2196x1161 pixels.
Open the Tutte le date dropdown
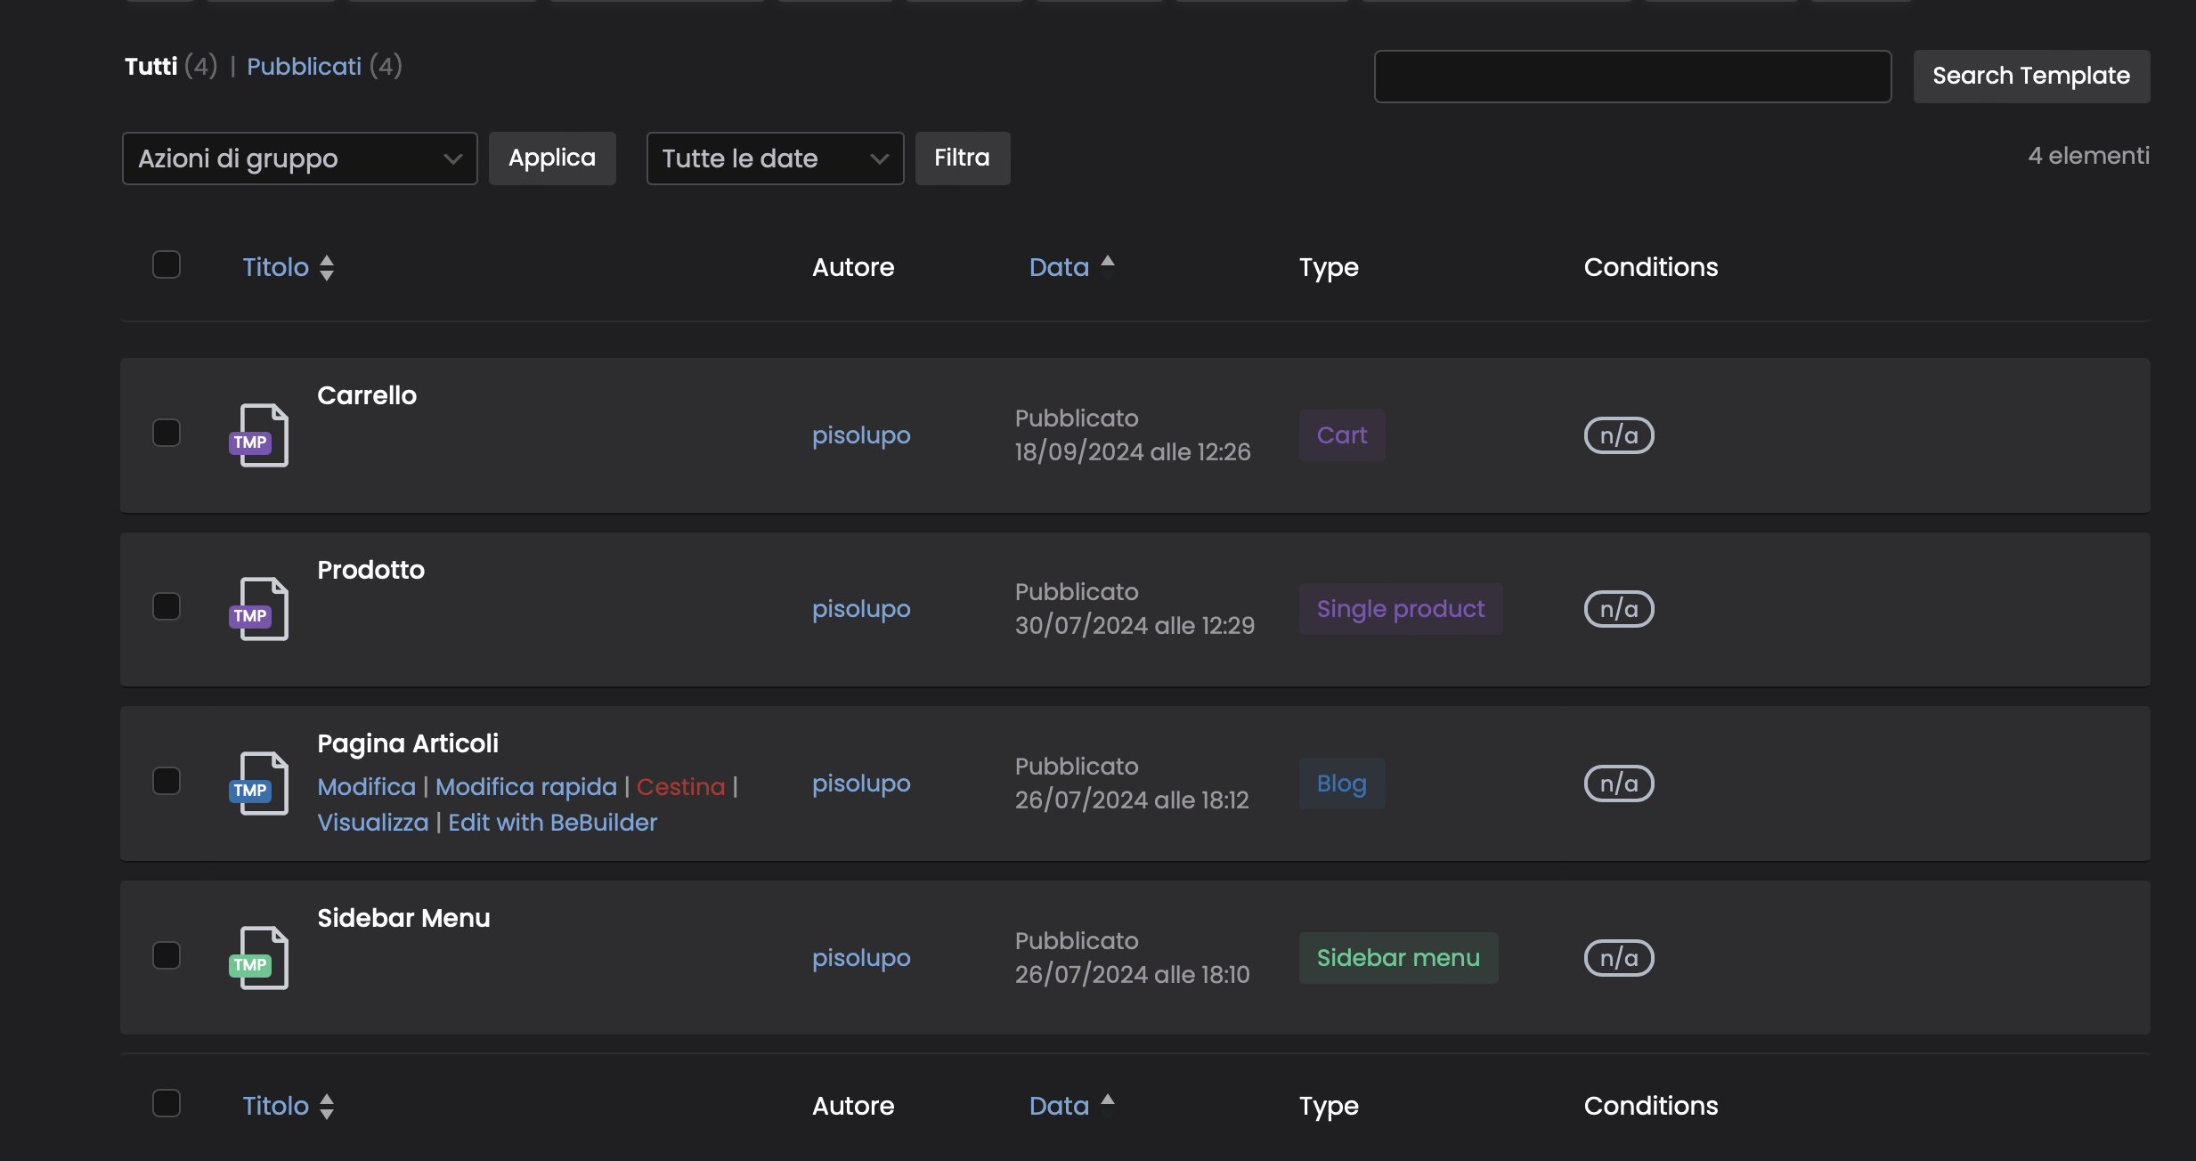pyautogui.click(x=776, y=158)
